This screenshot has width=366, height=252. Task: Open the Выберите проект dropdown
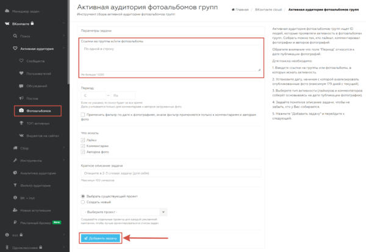click(x=124, y=212)
